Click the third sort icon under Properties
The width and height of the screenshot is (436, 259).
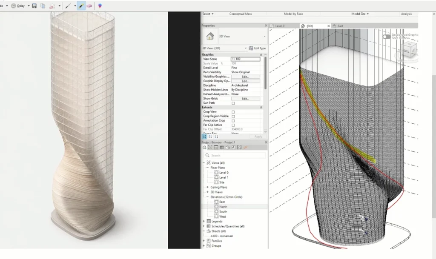[x=216, y=137]
